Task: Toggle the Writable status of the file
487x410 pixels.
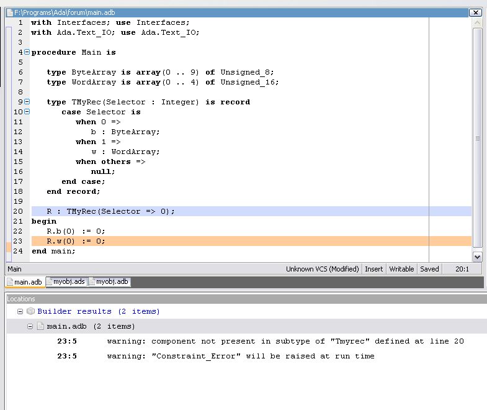Action: point(401,269)
